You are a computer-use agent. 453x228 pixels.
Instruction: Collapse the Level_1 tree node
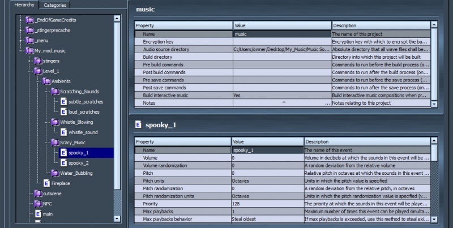[28, 71]
